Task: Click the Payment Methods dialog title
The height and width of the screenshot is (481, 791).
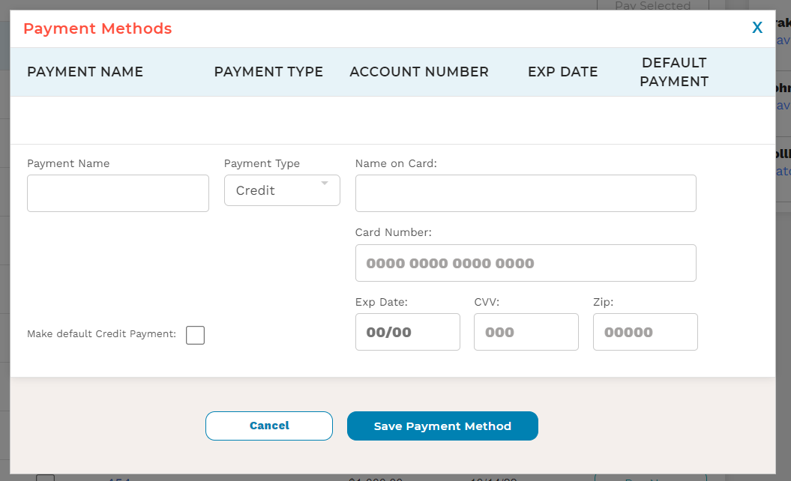Action: 97,28
